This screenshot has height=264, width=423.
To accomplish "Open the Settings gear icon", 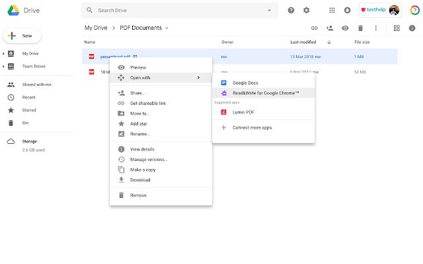I will [306, 11].
